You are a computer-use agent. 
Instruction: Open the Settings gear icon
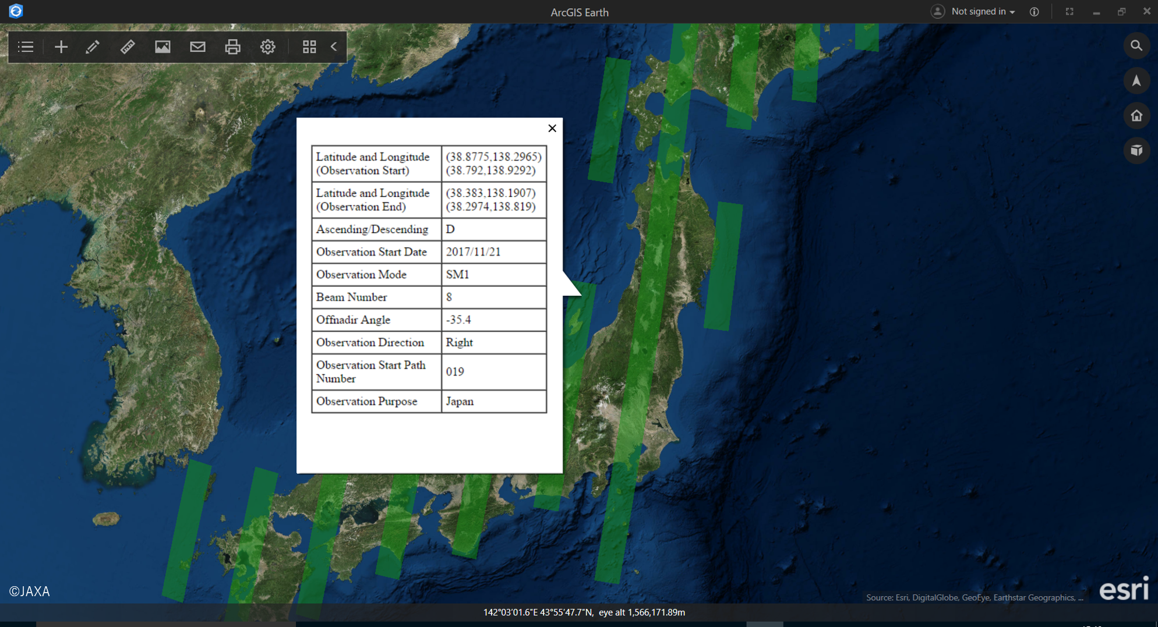[x=267, y=47]
